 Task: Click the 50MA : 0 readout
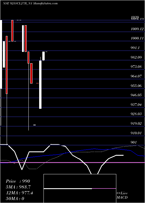tap(15, 199)
